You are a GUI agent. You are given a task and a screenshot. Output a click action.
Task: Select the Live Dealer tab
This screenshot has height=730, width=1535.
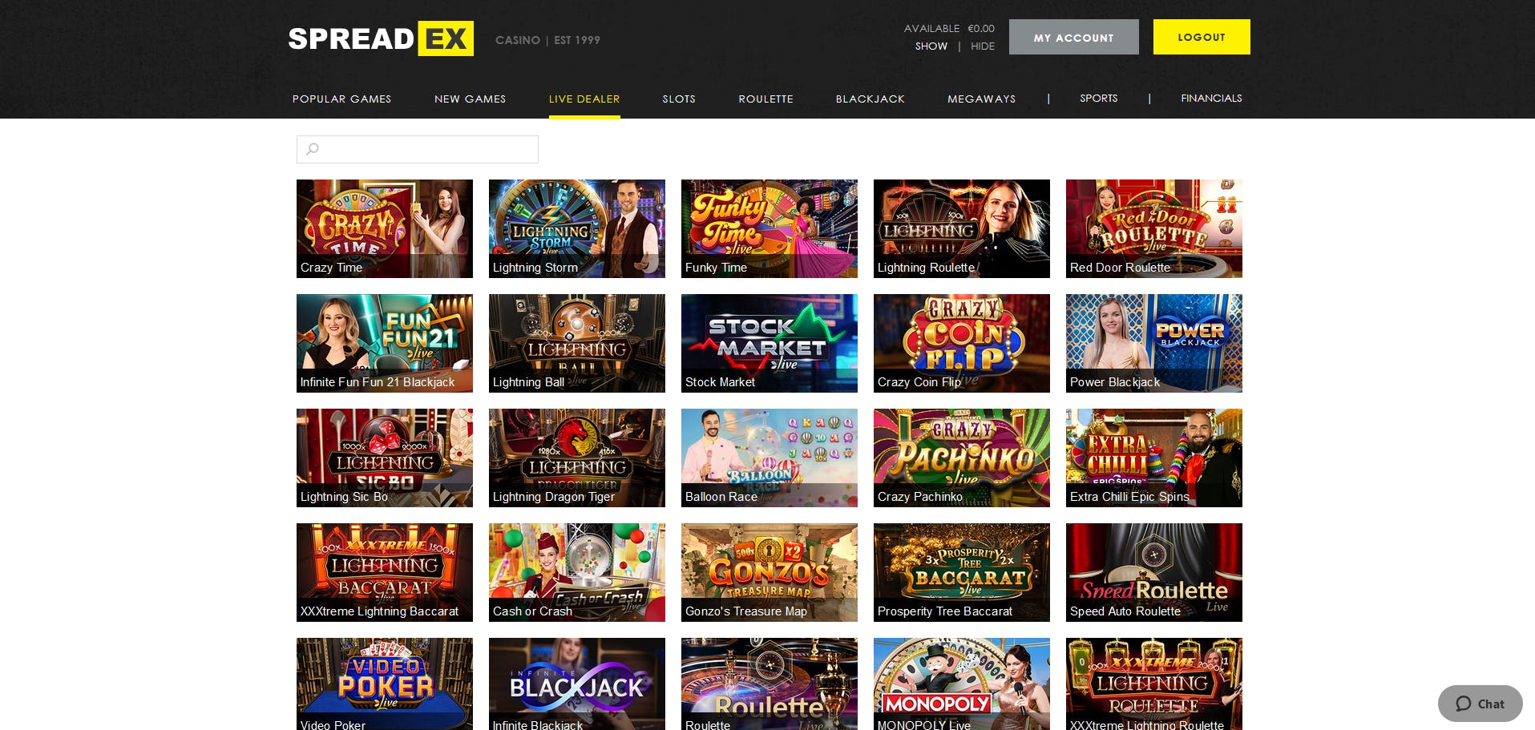[584, 99]
